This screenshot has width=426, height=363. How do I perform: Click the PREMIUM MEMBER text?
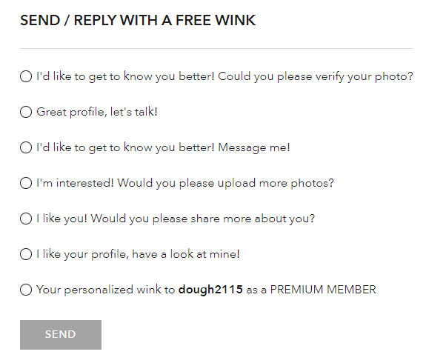click(x=323, y=290)
